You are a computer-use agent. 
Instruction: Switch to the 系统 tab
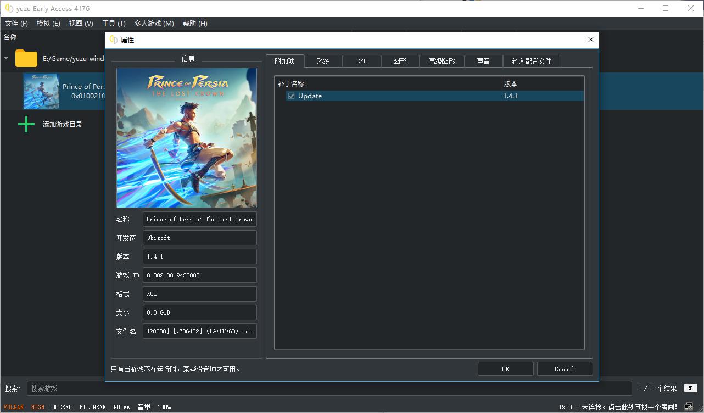323,61
